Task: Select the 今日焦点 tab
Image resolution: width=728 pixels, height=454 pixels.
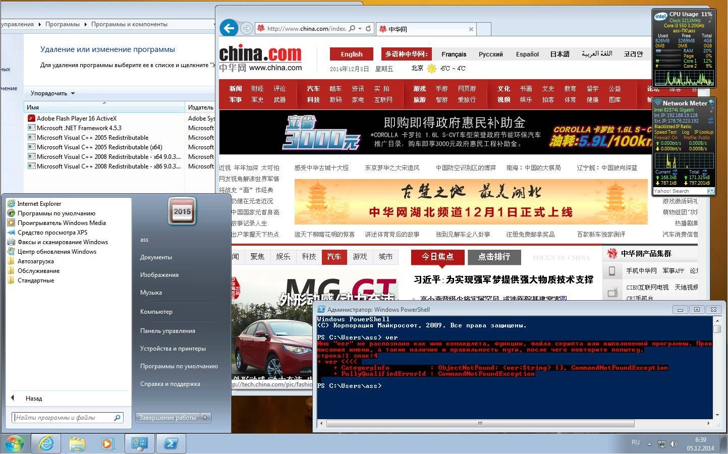Action: 437,257
